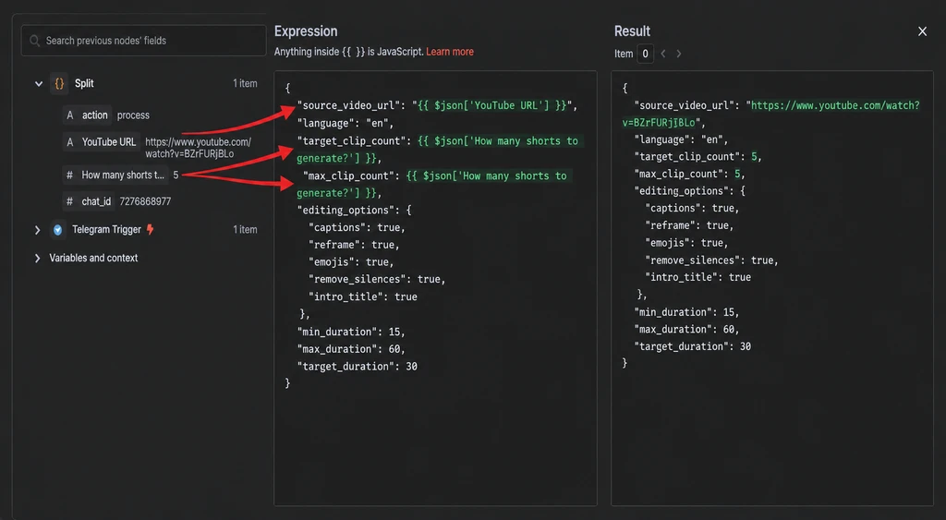Click "target_clip_count": 5 in the Result panel
Screen dimensions: 946x520
(698, 157)
